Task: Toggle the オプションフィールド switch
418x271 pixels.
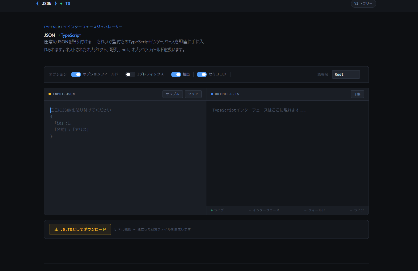Action: tap(76, 74)
